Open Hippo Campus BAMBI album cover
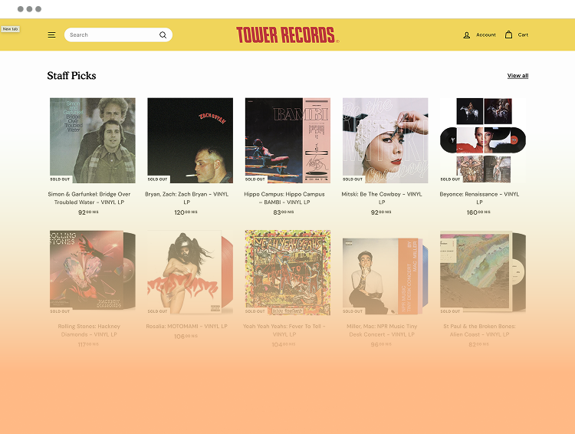Image resolution: width=575 pixels, height=434 pixels. (287, 140)
